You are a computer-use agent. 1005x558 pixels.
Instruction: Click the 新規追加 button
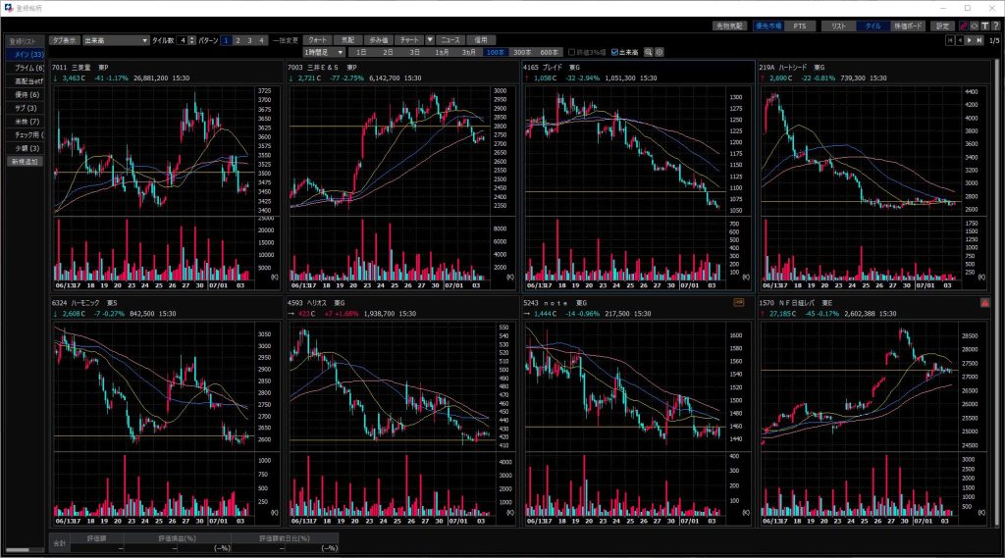tap(25, 161)
